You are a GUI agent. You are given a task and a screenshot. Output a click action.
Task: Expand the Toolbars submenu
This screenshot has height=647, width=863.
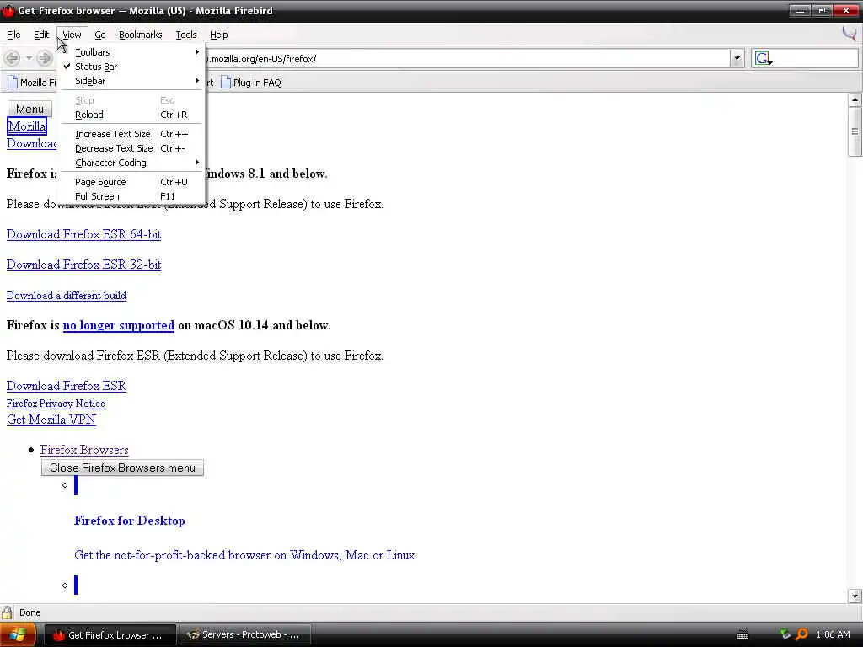coord(132,52)
